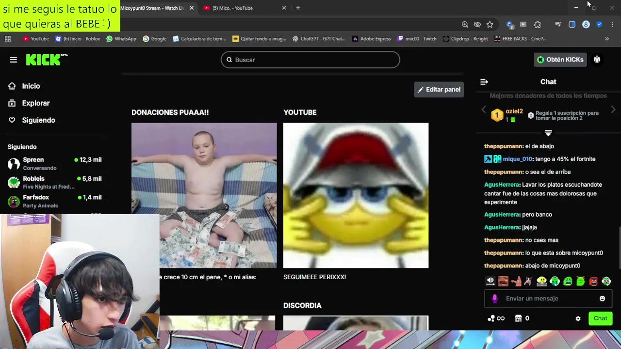The width and height of the screenshot is (621, 349).
Task: Click the channel points infinity icon
Action: click(496, 318)
